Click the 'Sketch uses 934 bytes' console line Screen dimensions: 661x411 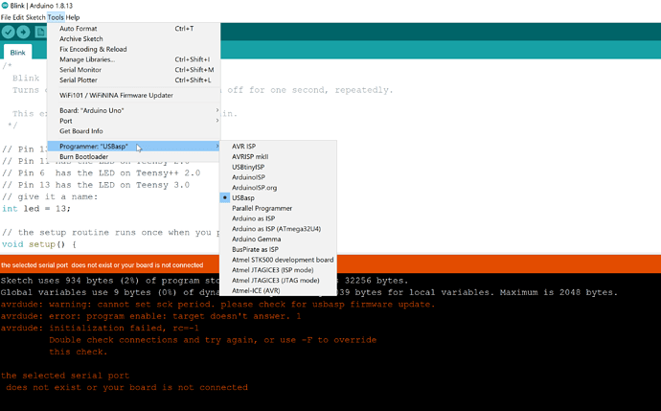click(x=204, y=281)
